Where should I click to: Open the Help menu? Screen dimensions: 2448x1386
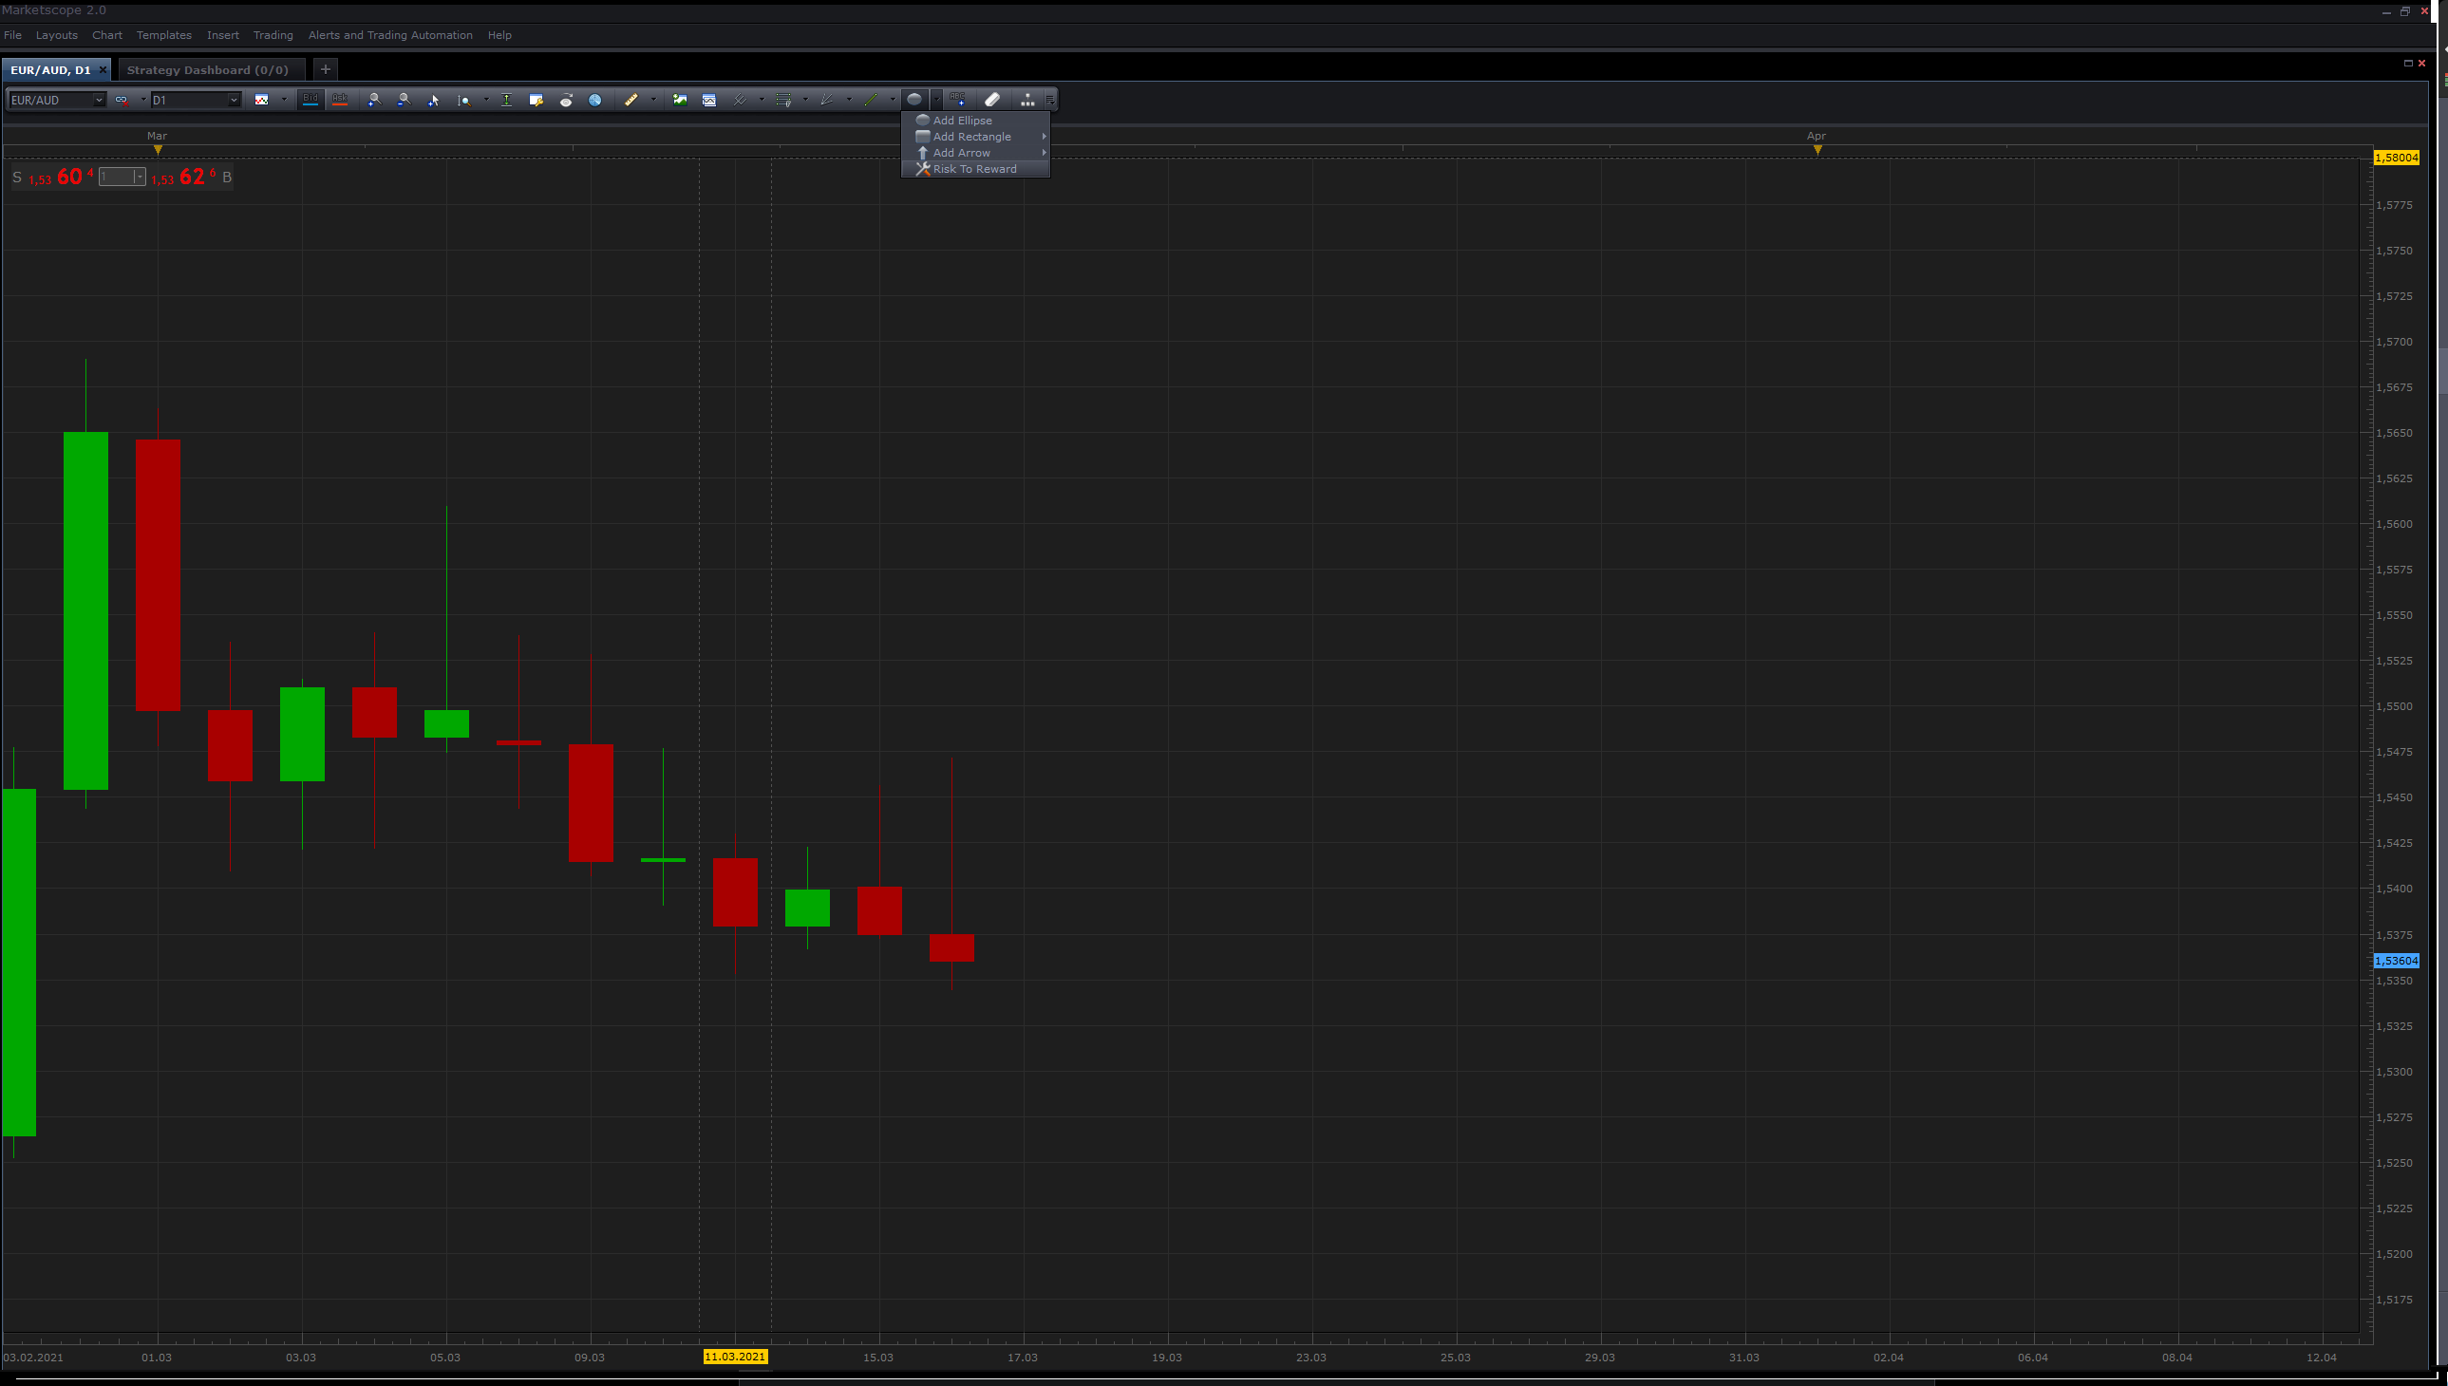click(x=499, y=35)
